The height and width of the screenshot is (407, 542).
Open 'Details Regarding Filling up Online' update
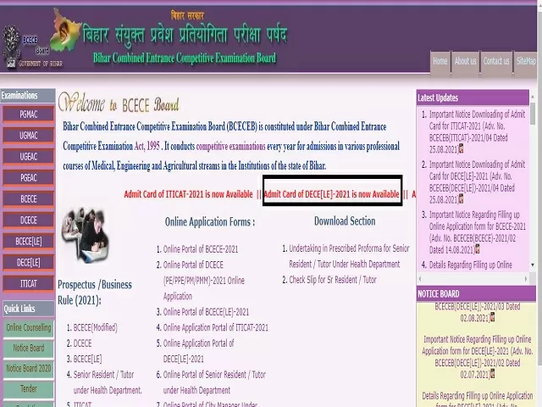click(471, 265)
